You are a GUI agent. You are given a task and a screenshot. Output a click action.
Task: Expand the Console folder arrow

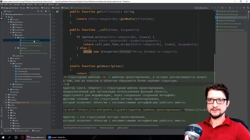point(9,19)
